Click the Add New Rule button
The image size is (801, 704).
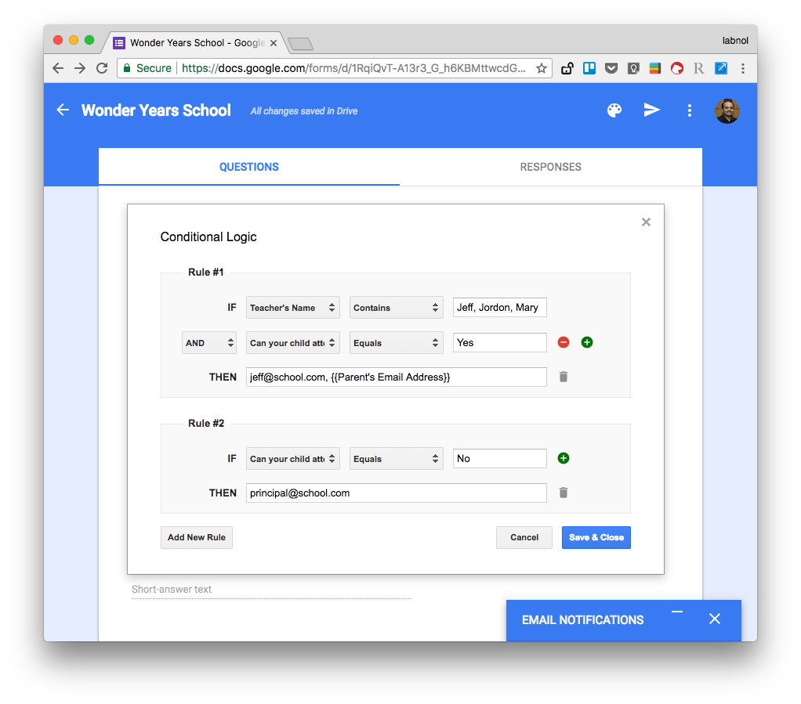coord(197,537)
